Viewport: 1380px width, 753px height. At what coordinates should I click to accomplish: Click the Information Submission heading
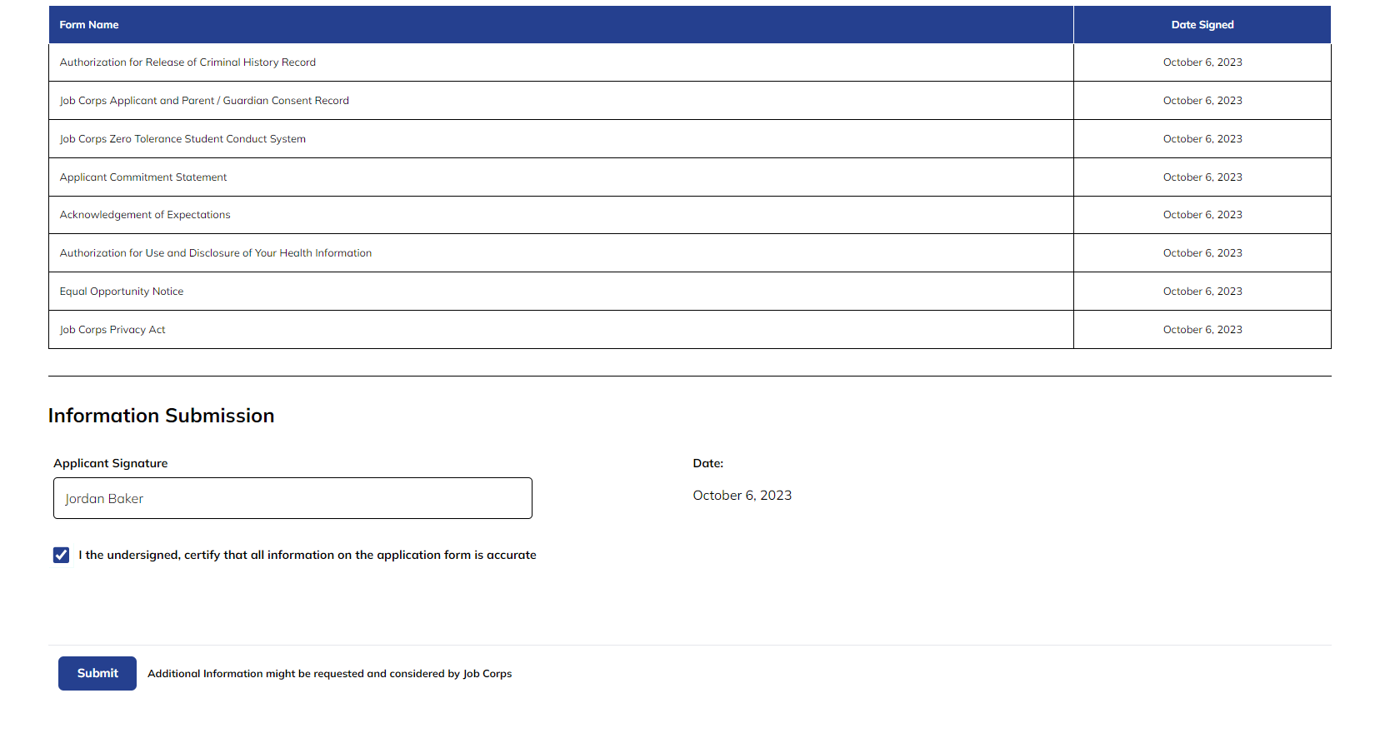pyautogui.click(x=162, y=415)
